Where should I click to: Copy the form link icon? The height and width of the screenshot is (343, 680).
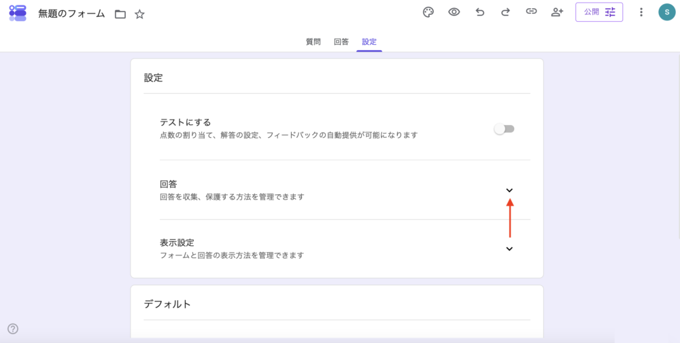pos(531,12)
